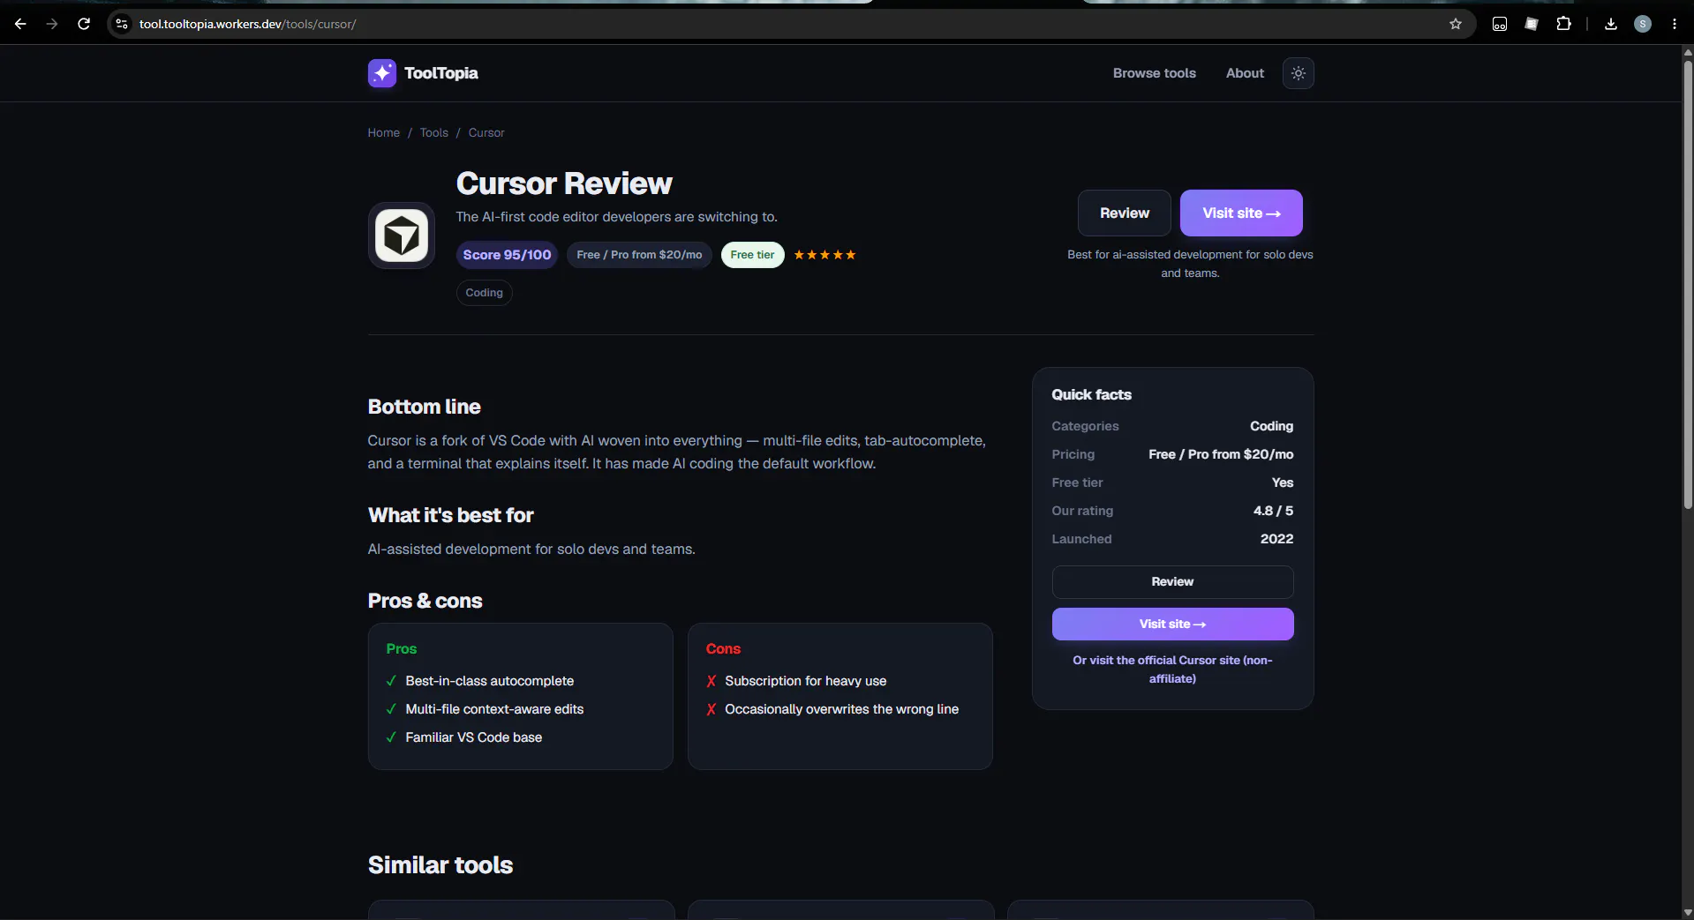The width and height of the screenshot is (1694, 920).
Task: Go to Tools in the breadcrumb
Action: tap(434, 132)
